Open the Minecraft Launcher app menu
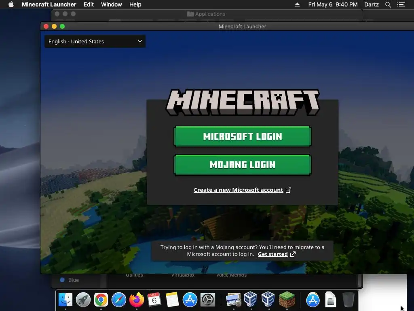The height and width of the screenshot is (311, 414). [49, 4]
